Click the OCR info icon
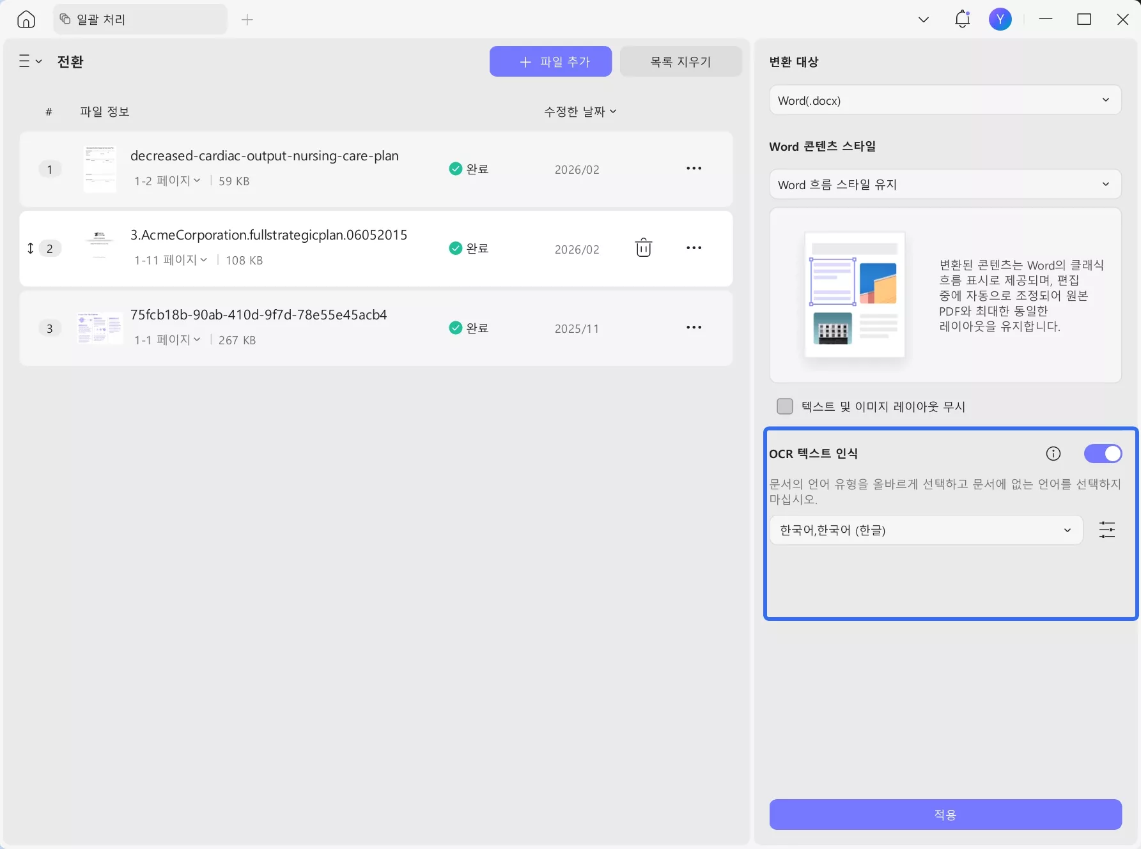Viewport: 1141px width, 849px height. pyautogui.click(x=1053, y=454)
